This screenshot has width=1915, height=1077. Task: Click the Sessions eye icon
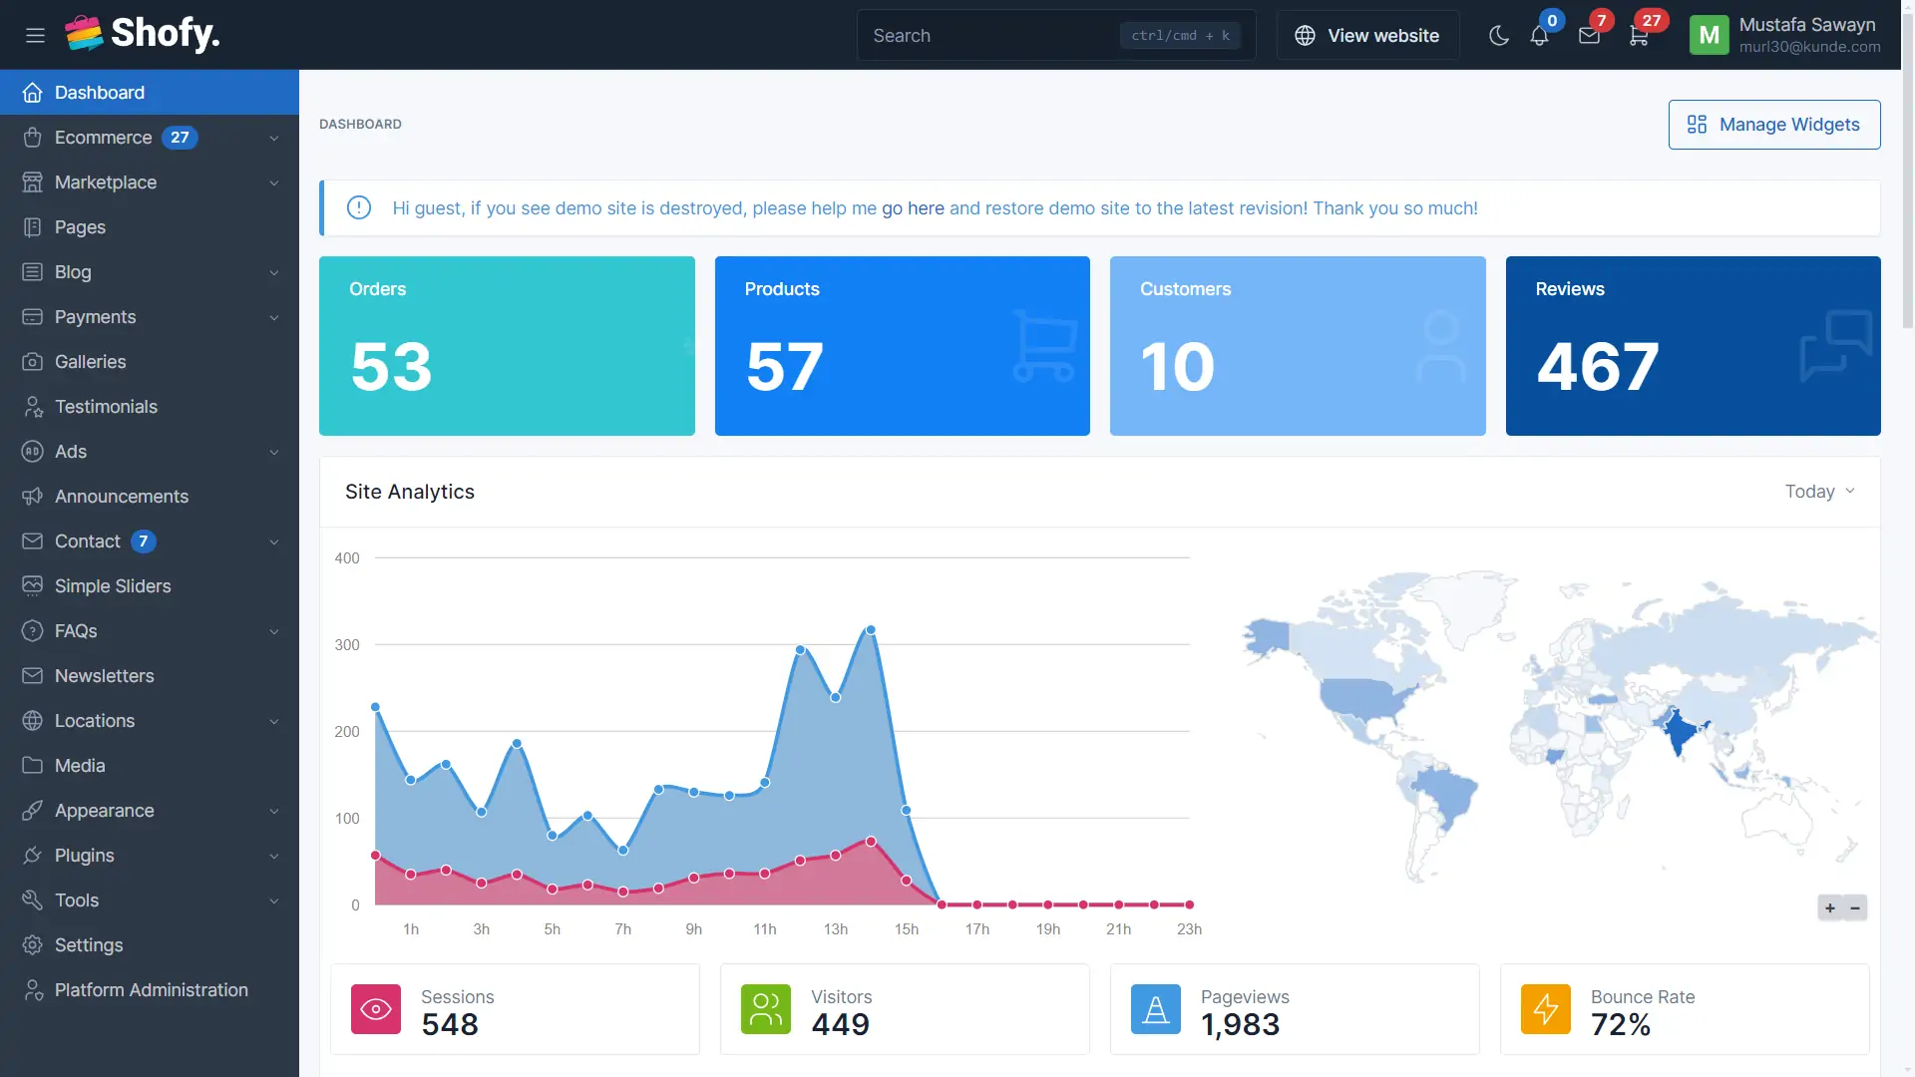(376, 1009)
